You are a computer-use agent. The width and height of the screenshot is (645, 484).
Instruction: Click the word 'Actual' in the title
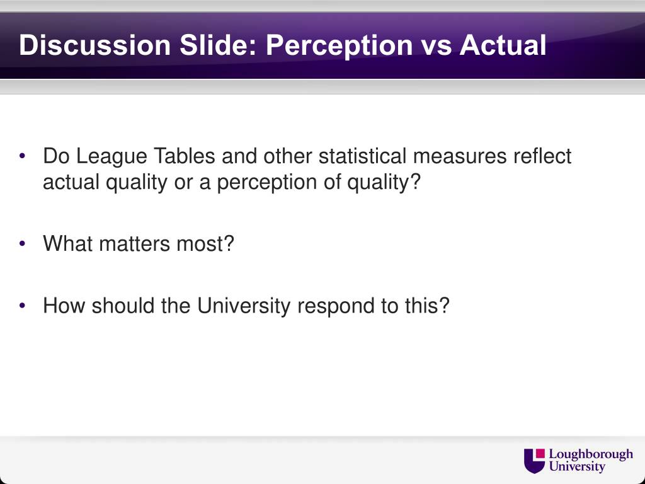coord(503,45)
